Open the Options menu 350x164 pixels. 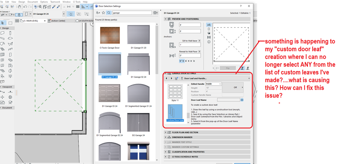click(44, 2)
